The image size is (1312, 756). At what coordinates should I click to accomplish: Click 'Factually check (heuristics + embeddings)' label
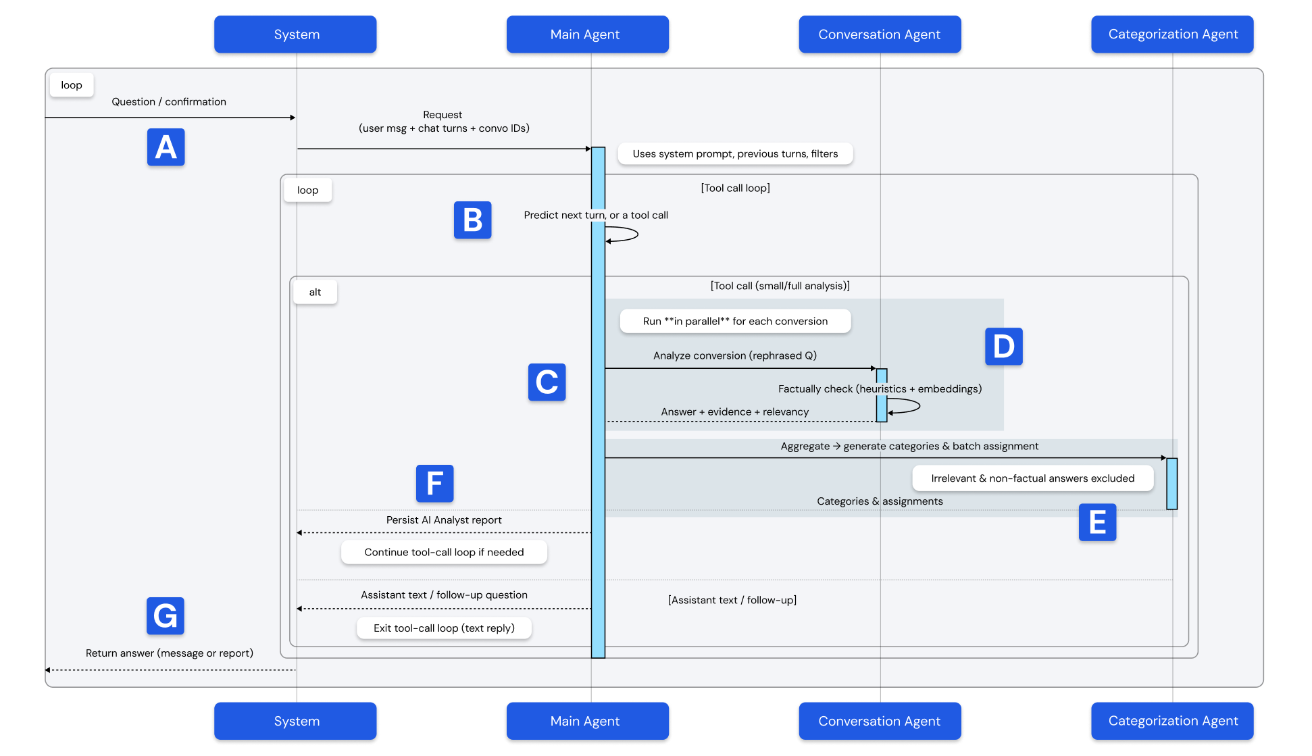tap(880, 389)
